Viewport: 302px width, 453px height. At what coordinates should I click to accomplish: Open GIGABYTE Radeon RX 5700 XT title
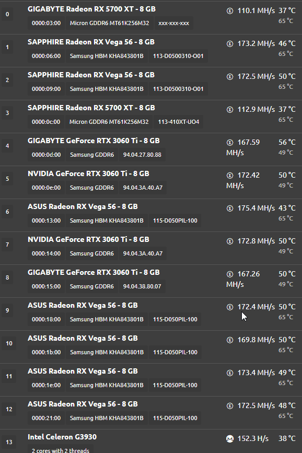pyautogui.click(x=91, y=9)
